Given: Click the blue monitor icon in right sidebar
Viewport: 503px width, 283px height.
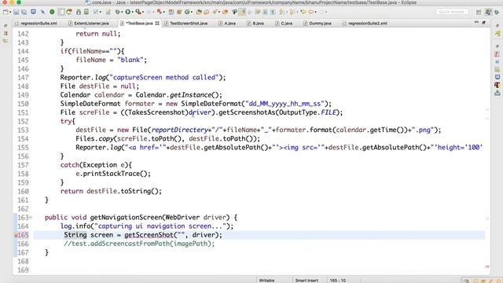Looking at the screenshot, I should click(497, 77).
